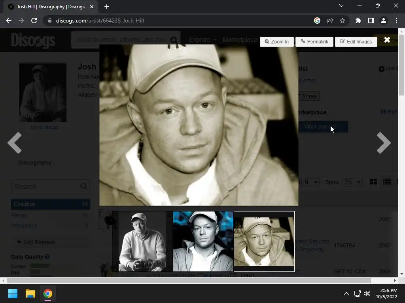The width and height of the screenshot is (405, 303).
Task: Switch to grid view icon
Action: click(373, 181)
